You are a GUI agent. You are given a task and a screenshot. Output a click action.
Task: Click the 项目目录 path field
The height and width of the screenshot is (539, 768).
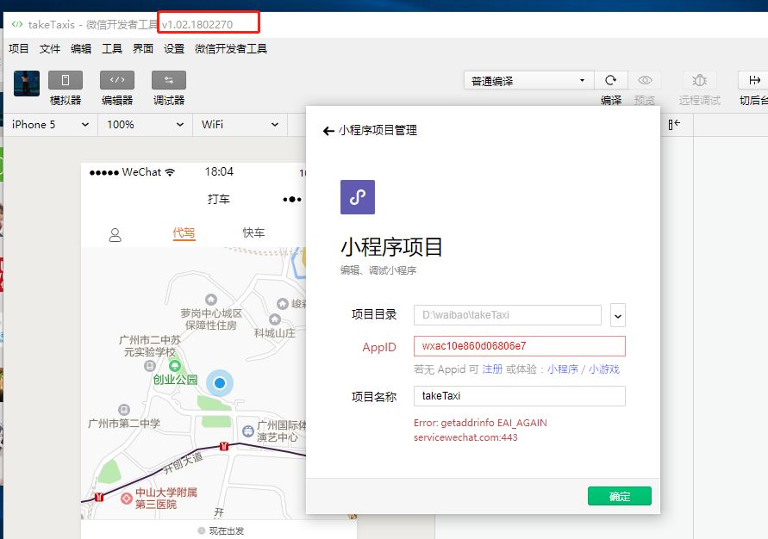pos(508,315)
